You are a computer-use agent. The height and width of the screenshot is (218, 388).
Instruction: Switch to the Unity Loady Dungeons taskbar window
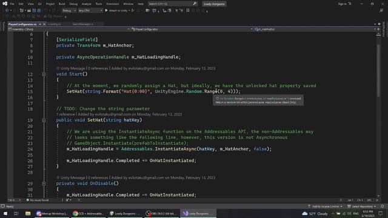click(125, 213)
